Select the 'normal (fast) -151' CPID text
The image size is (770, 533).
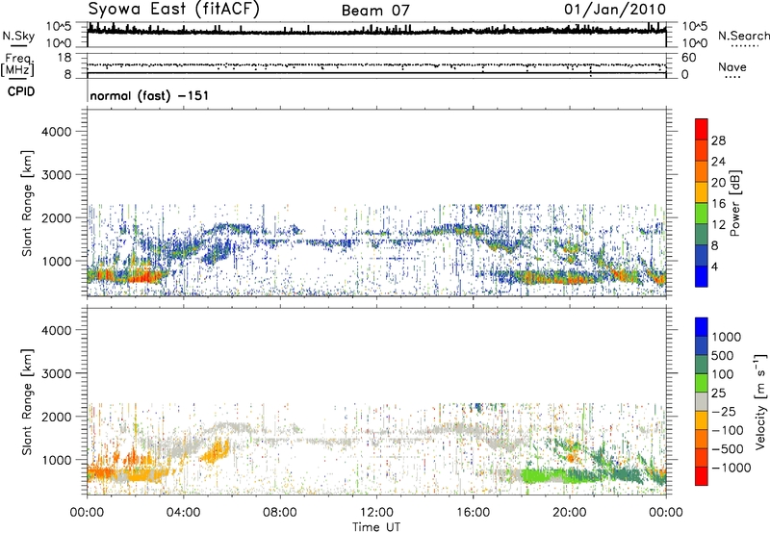[149, 95]
